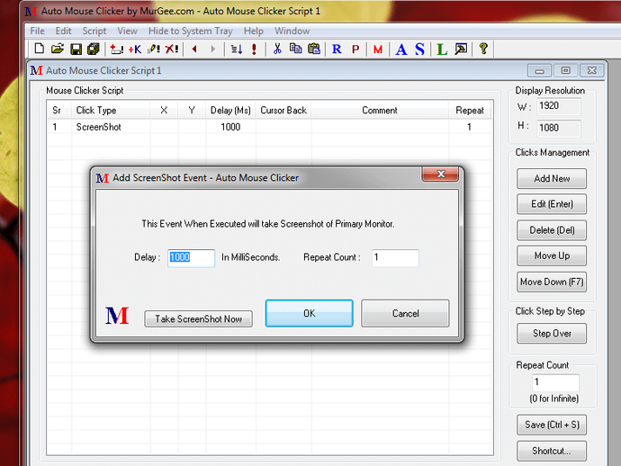Click the Move Down (F7) button
The height and width of the screenshot is (466, 621).
click(552, 282)
